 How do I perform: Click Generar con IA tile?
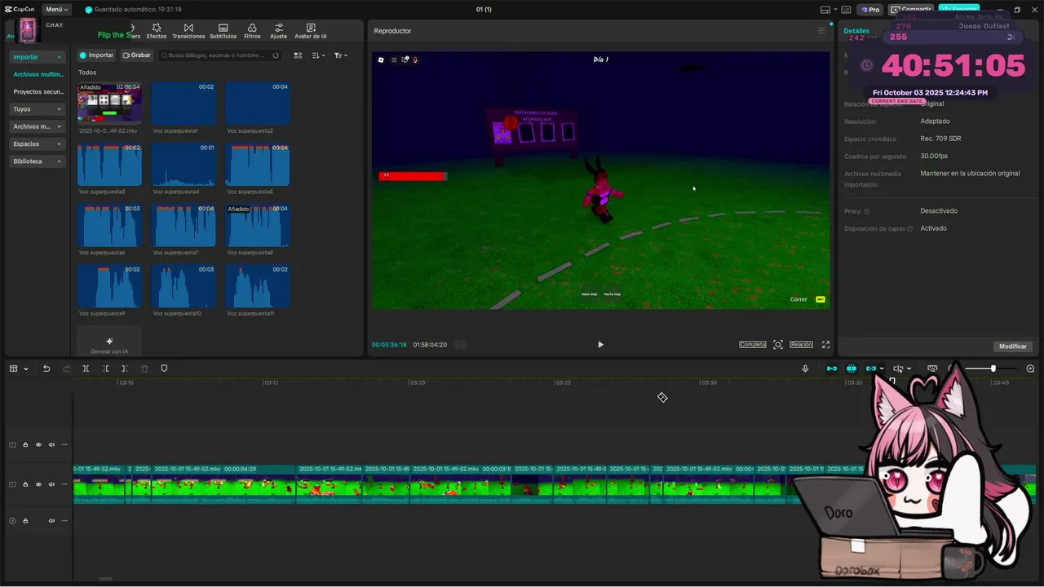click(x=109, y=342)
